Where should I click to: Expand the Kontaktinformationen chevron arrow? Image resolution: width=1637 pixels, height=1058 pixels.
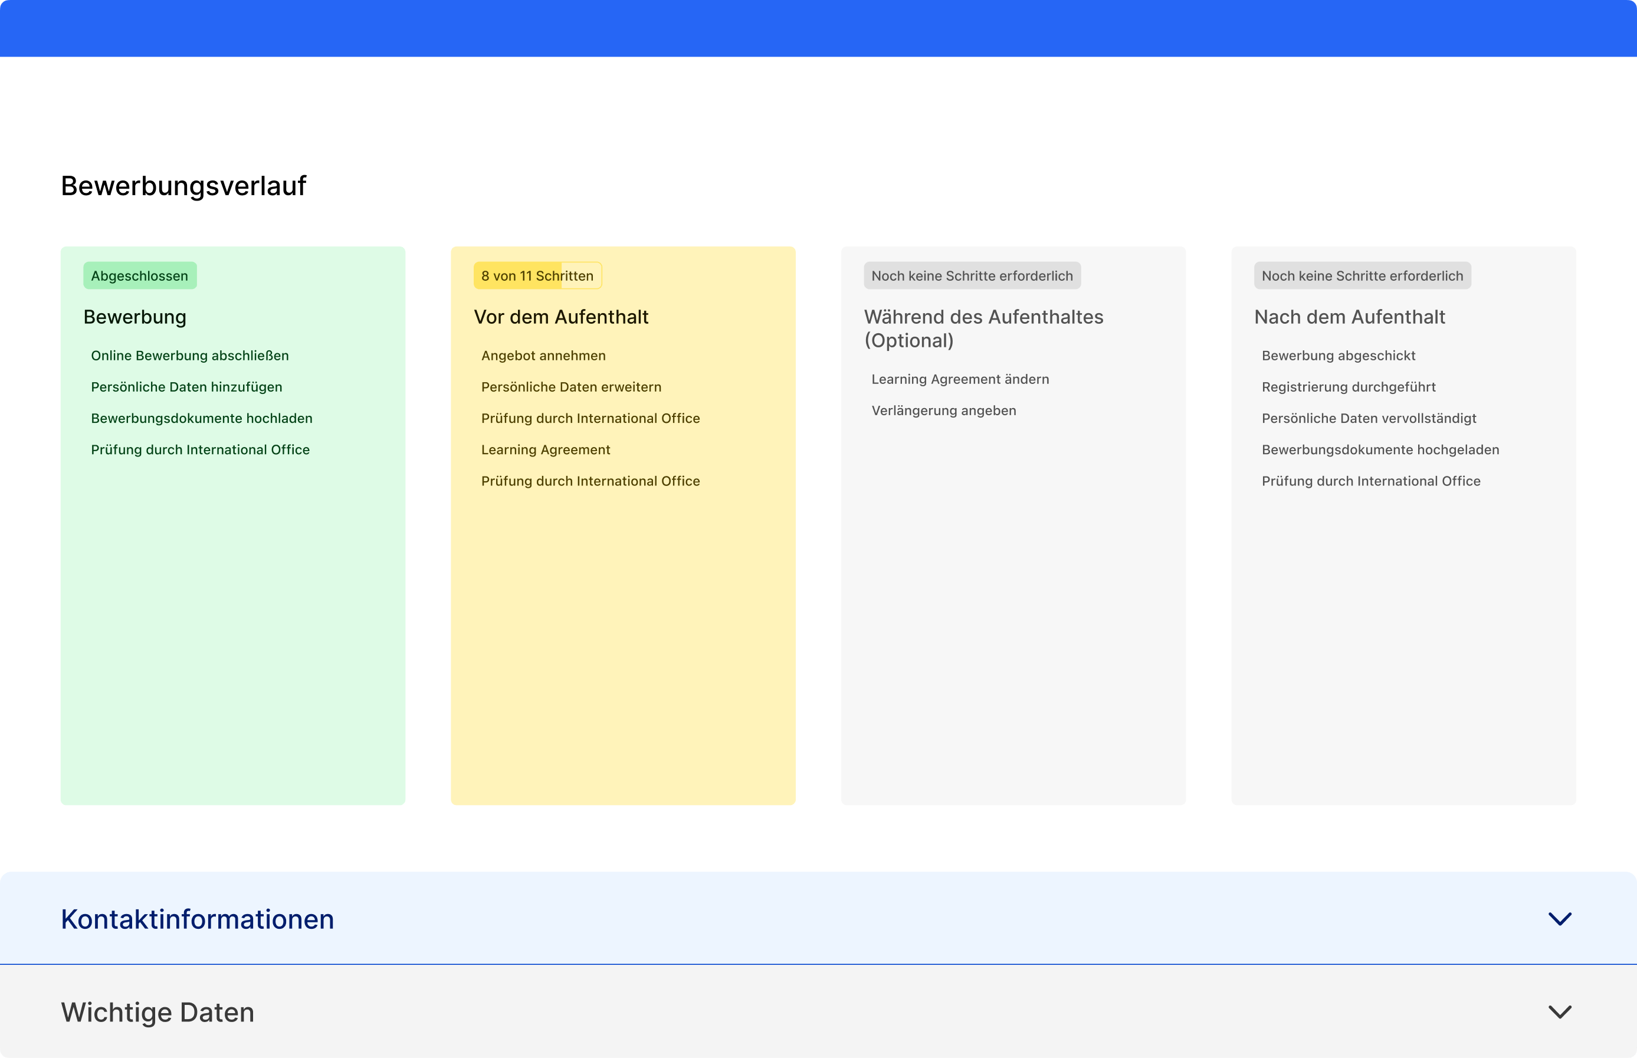pos(1559,919)
